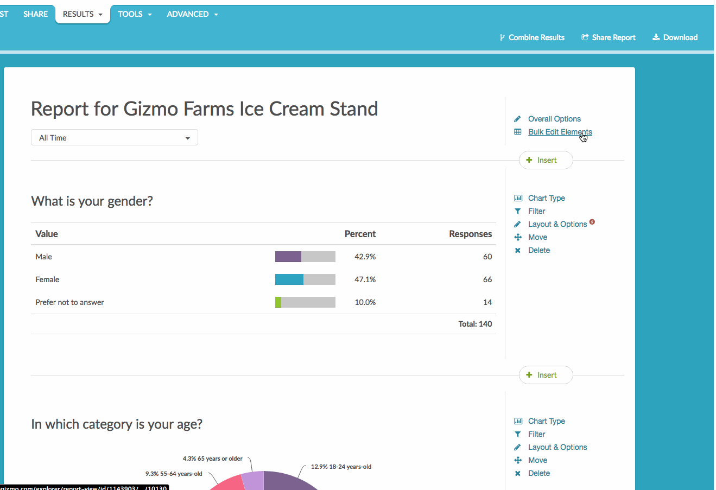Expand the TOOLS menu

135,14
